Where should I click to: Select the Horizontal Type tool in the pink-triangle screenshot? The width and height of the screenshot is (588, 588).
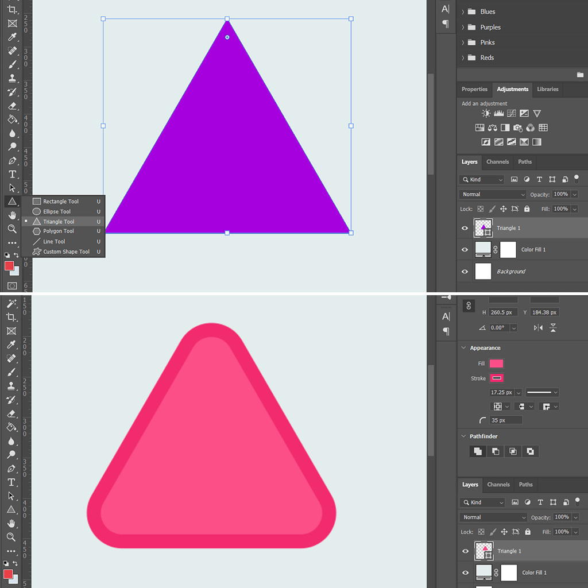11,482
